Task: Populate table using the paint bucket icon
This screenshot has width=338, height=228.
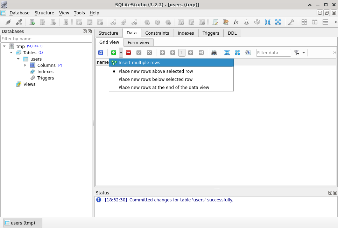Action: click(248, 53)
